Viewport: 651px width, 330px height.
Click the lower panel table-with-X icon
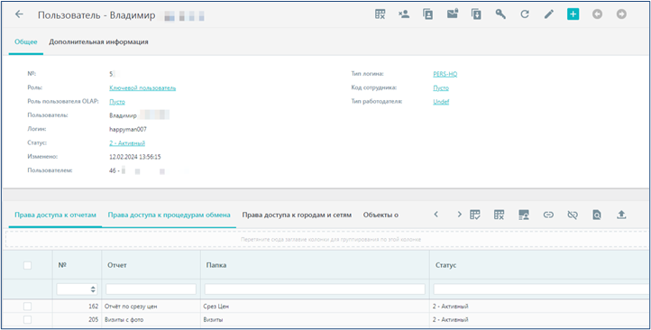pyautogui.click(x=499, y=215)
